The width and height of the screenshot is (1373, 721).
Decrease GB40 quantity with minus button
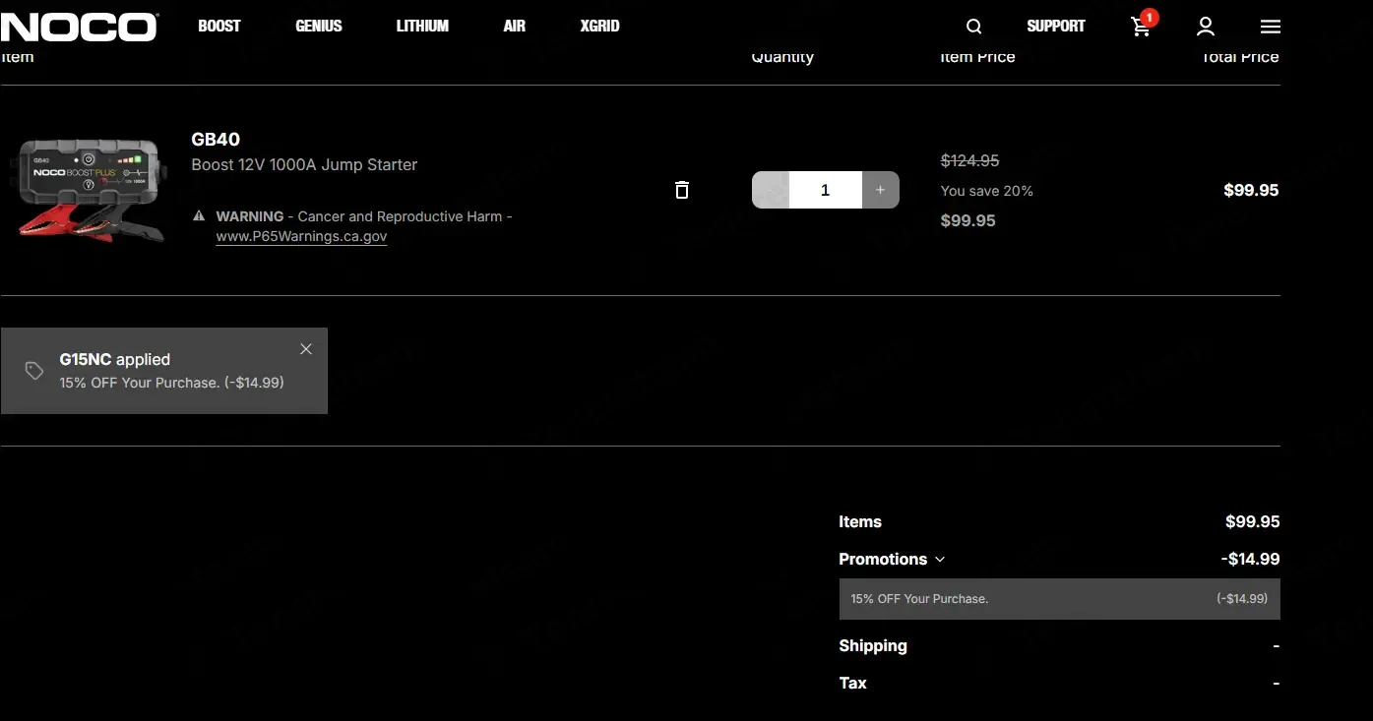click(771, 190)
